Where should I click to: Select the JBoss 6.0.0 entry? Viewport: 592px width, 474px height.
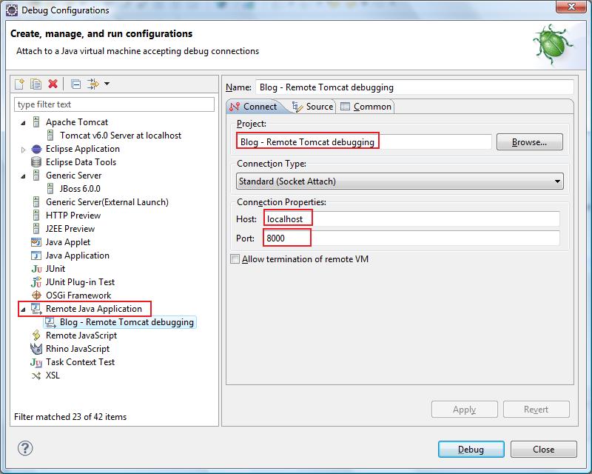point(80,189)
